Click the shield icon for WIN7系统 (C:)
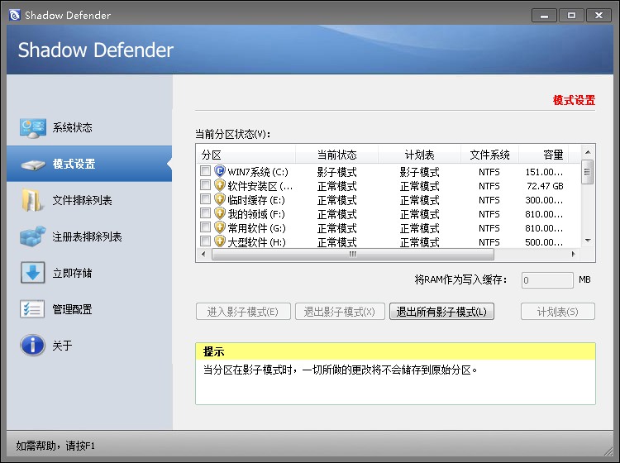The image size is (620, 463). tap(220, 172)
